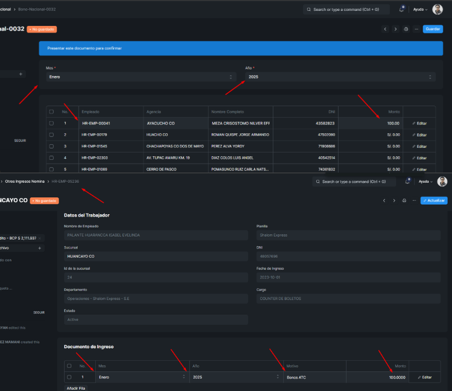452x391 pixels.
Task: Edit the Bonos ATC income row
Action: coord(425,377)
